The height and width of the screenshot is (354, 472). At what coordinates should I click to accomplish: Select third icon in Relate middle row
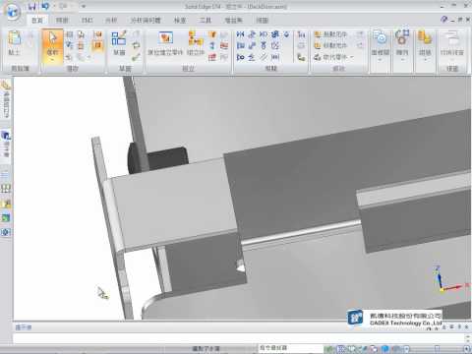point(264,45)
